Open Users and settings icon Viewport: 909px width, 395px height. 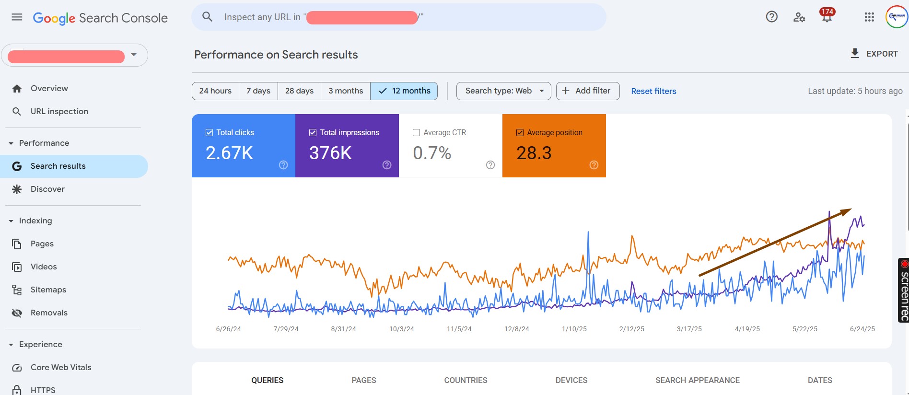click(x=799, y=17)
